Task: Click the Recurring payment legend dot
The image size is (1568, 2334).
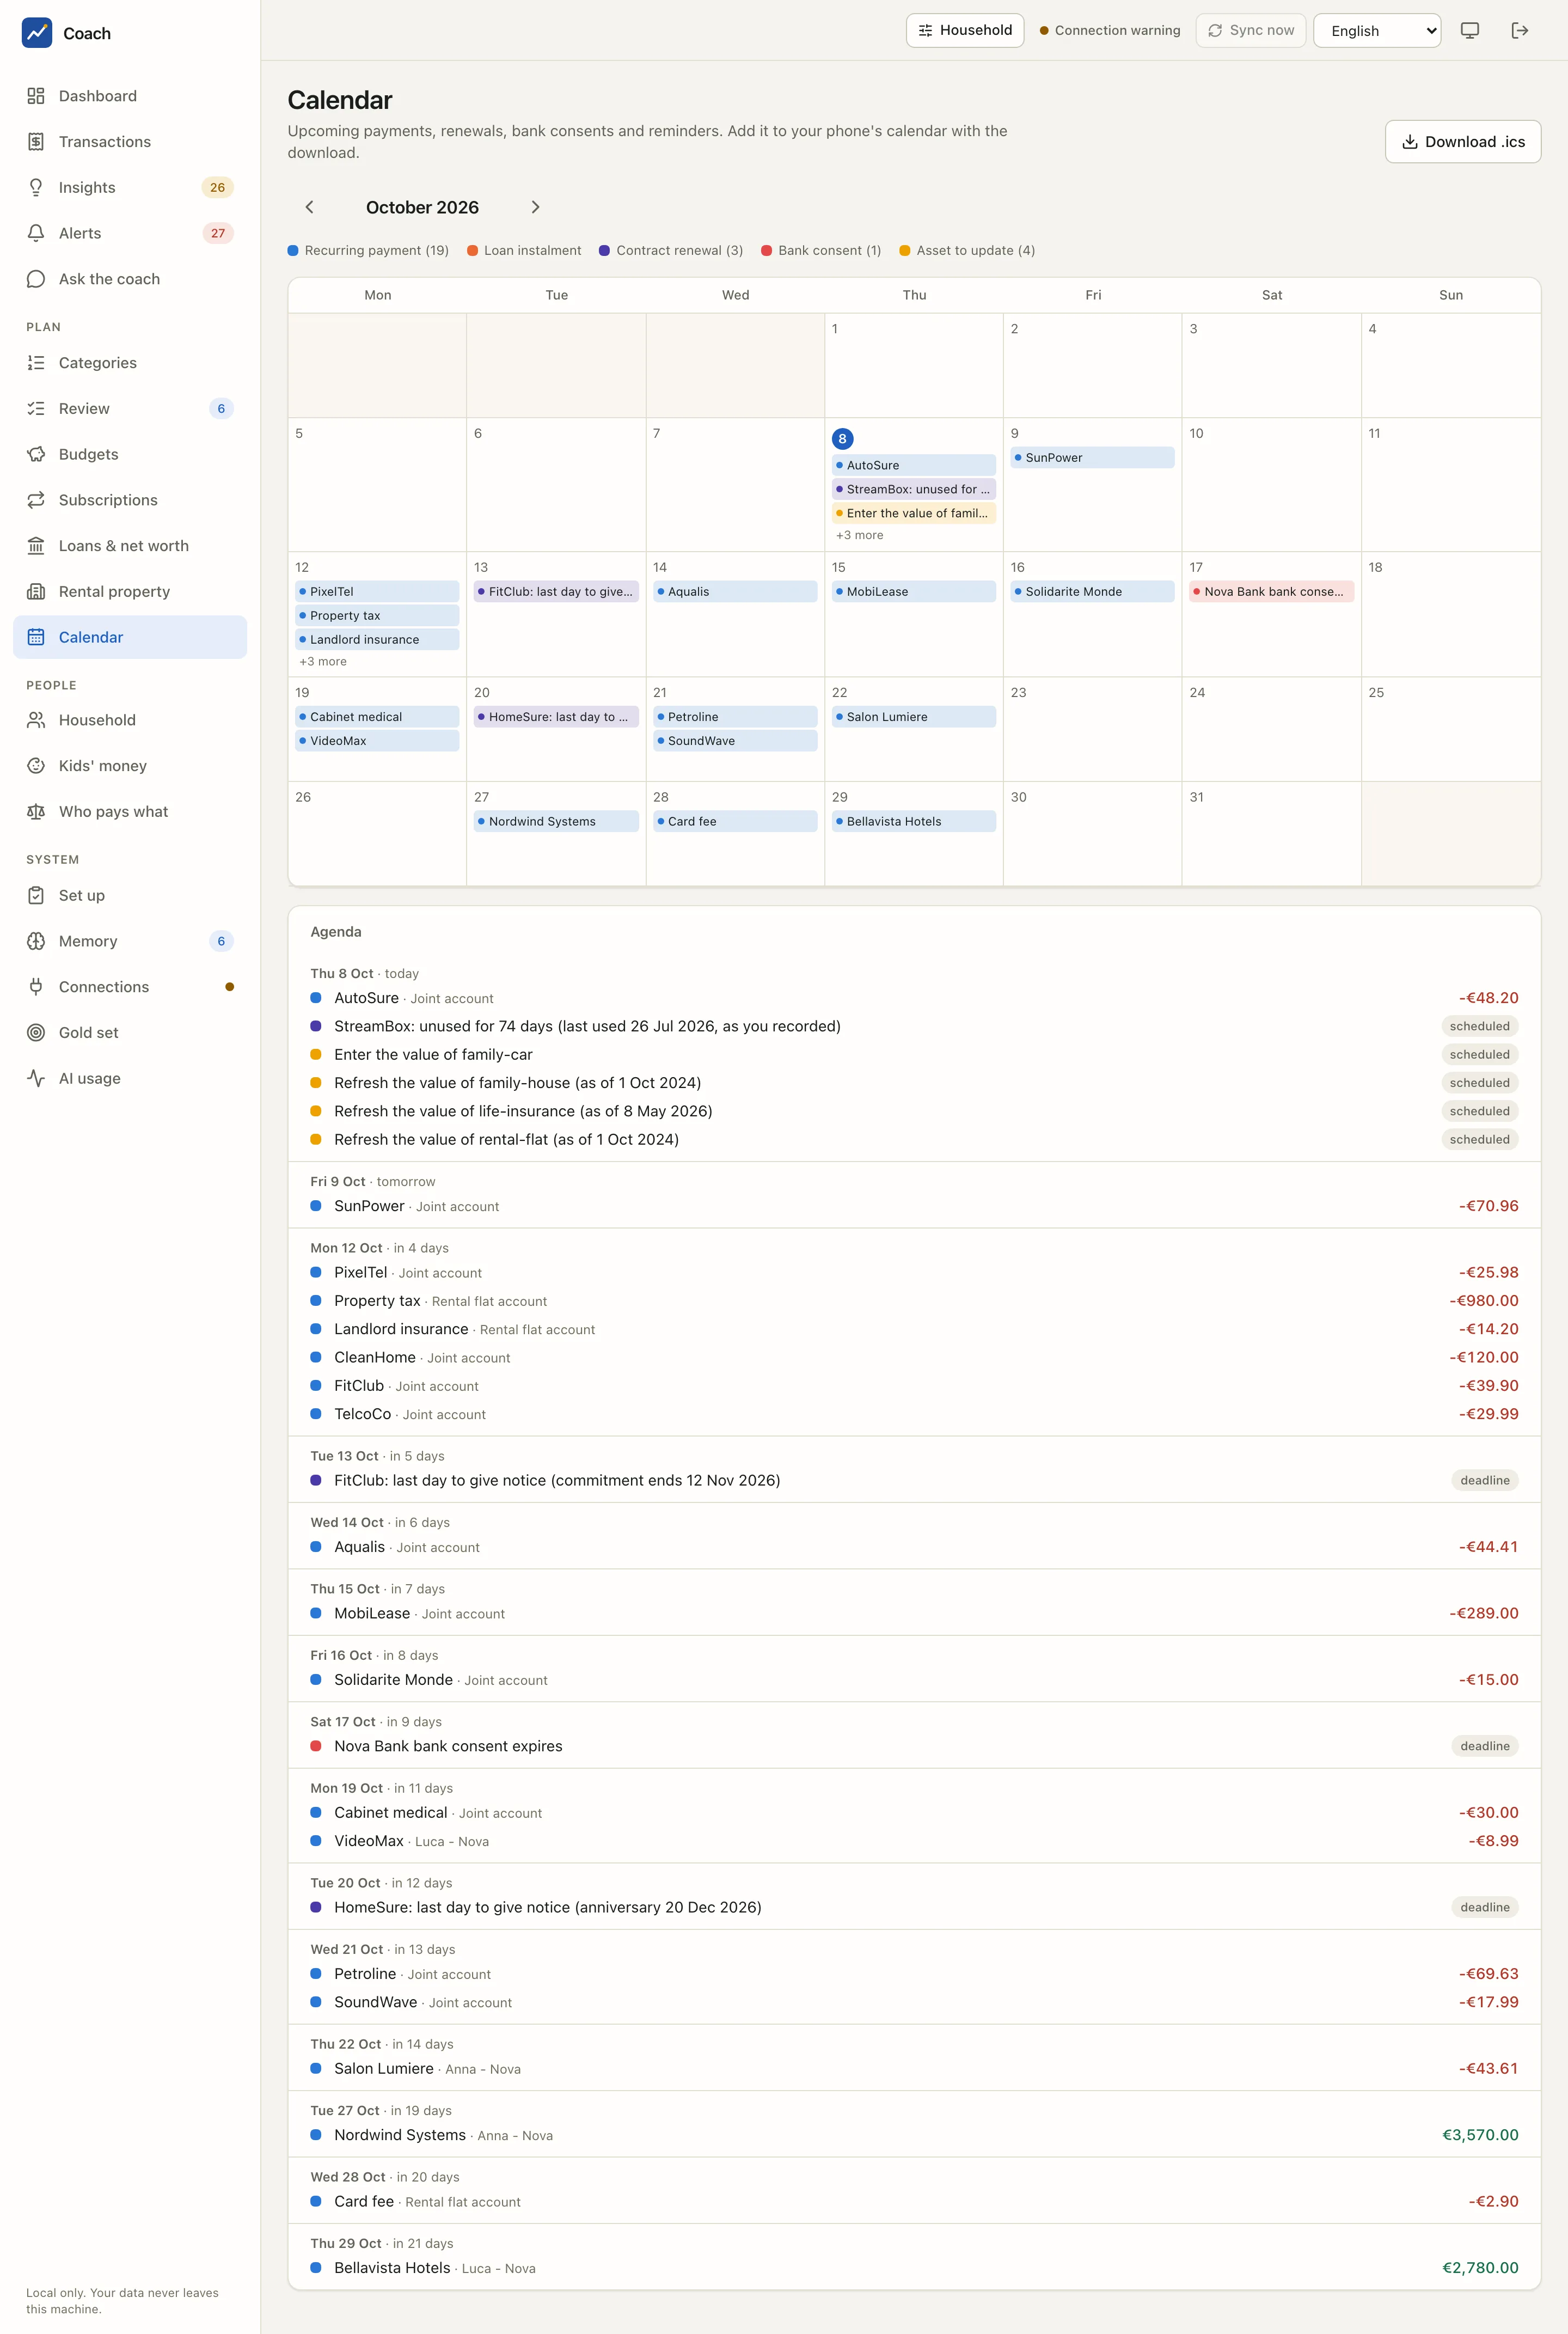Action: (x=293, y=251)
